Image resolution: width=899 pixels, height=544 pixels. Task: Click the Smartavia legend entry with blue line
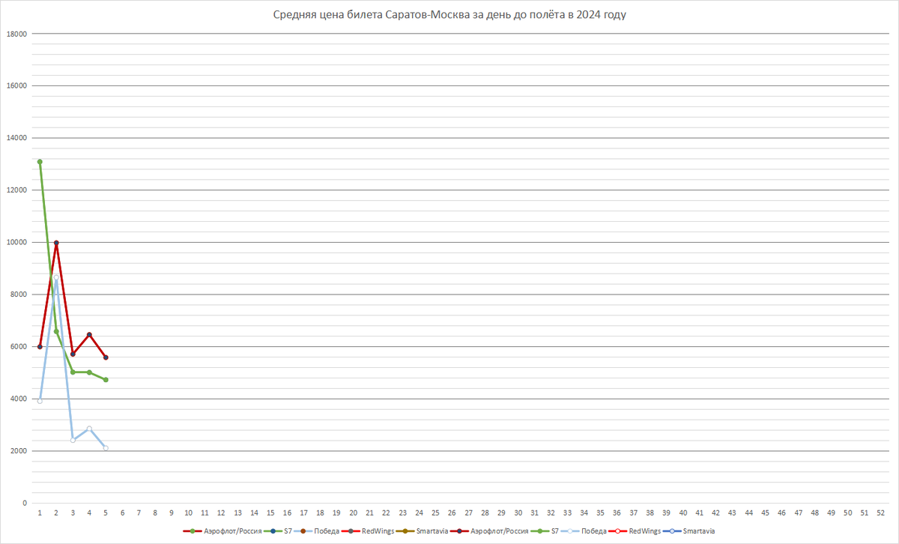pos(689,531)
